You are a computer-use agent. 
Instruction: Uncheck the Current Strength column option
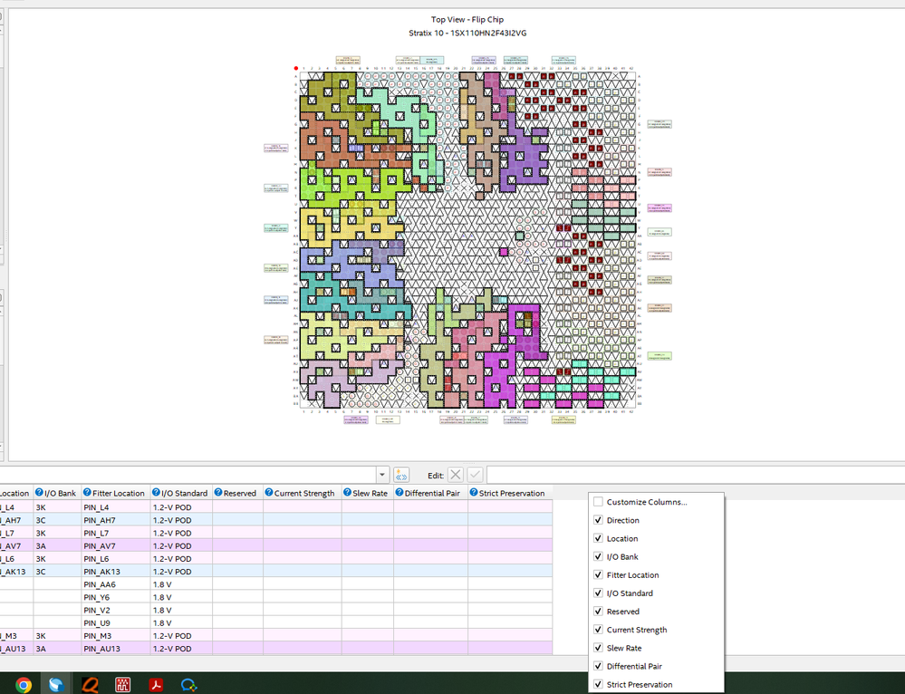click(598, 630)
